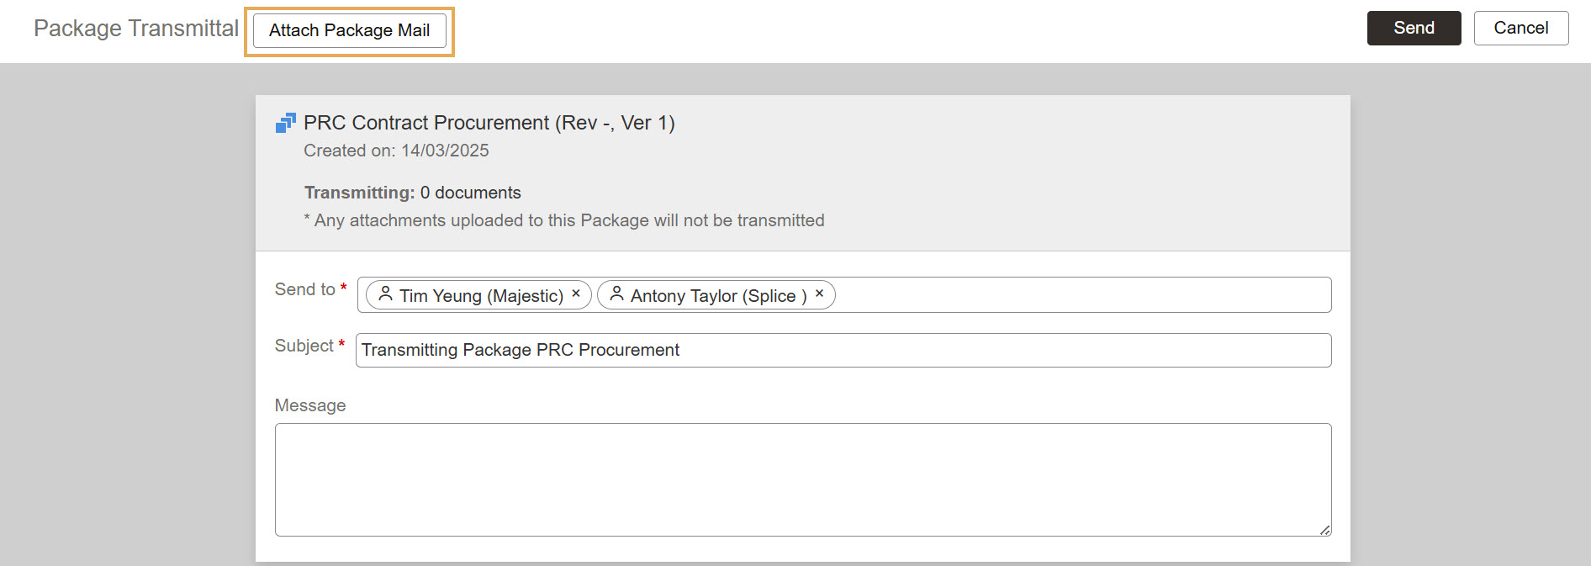Screen dimensions: 1591x566
Task: Click the Package Transmittal page heading
Action: (x=136, y=29)
